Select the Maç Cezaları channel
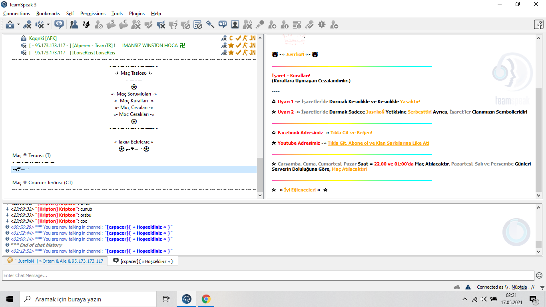Viewport: 546px width, 307px height. click(134, 108)
